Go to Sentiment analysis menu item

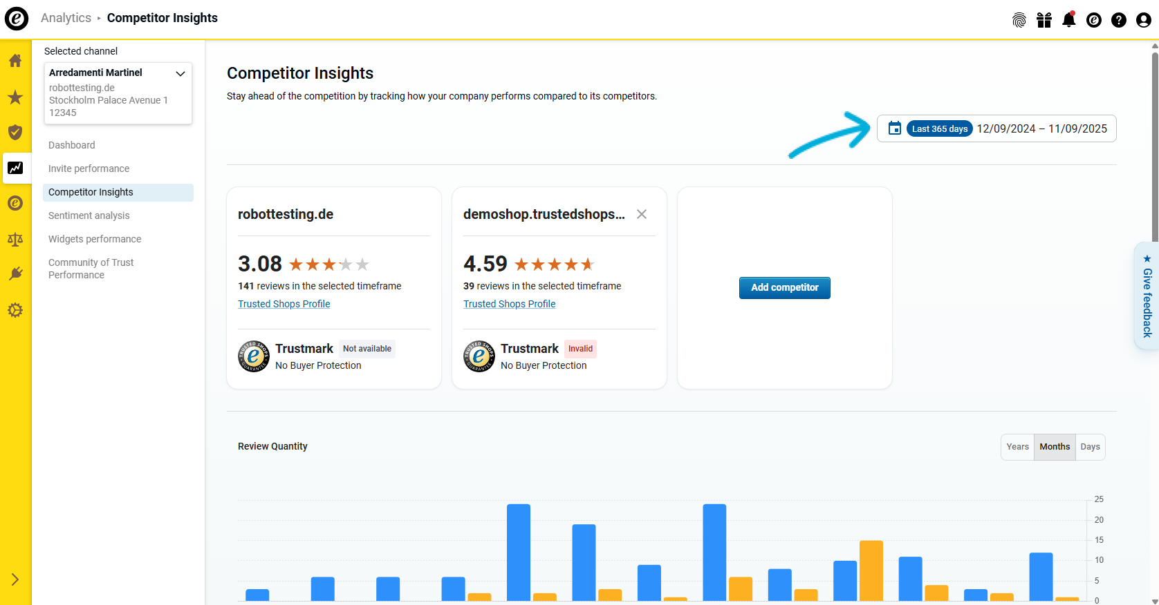pos(89,215)
